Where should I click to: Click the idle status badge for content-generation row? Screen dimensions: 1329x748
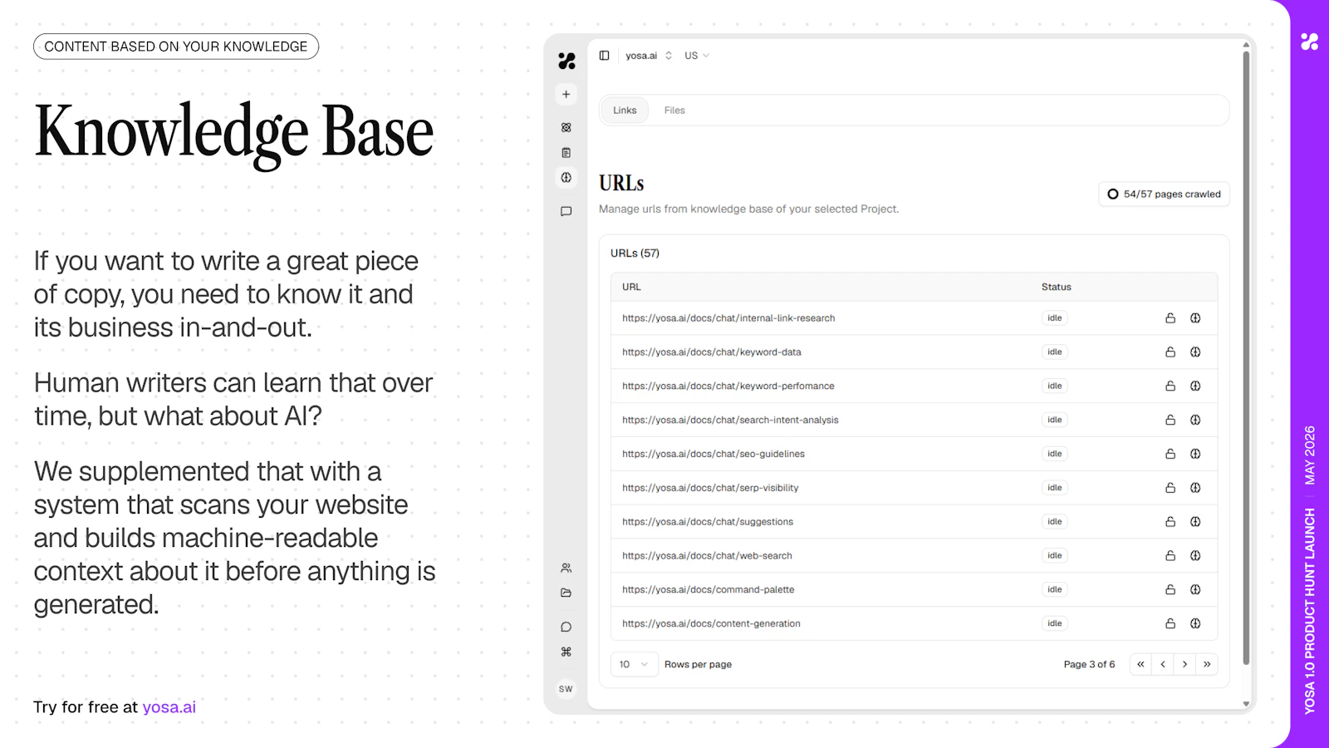(x=1055, y=623)
